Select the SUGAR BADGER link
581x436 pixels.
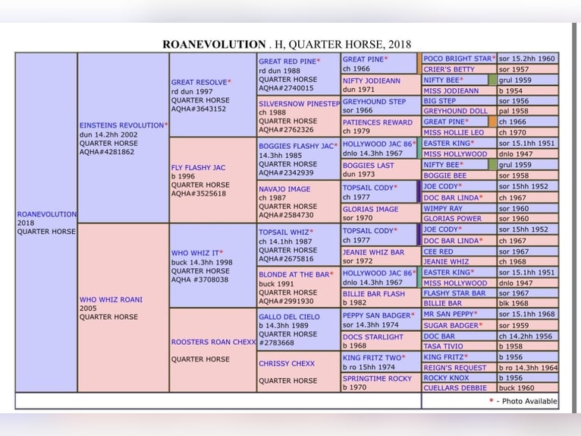pos(451,325)
